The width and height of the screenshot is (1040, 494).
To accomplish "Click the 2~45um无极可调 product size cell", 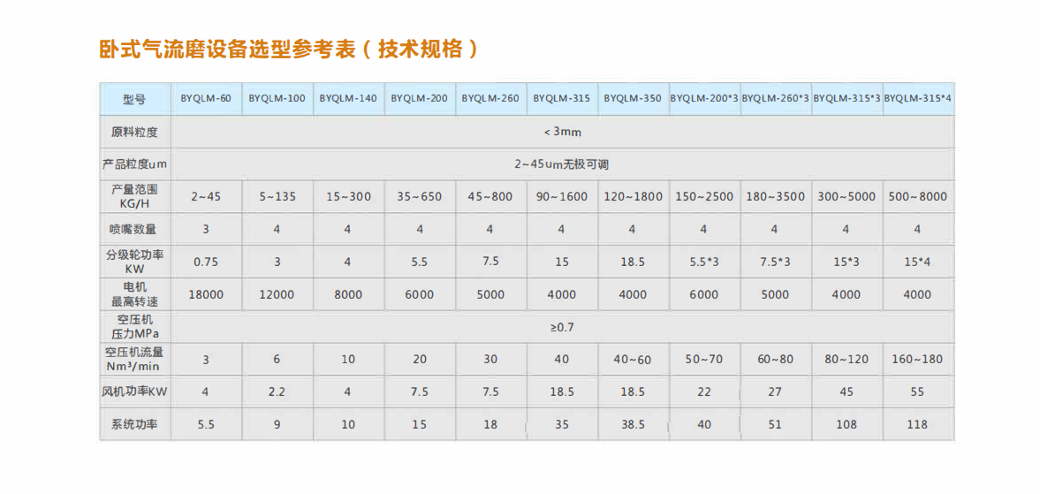I will click(x=562, y=164).
